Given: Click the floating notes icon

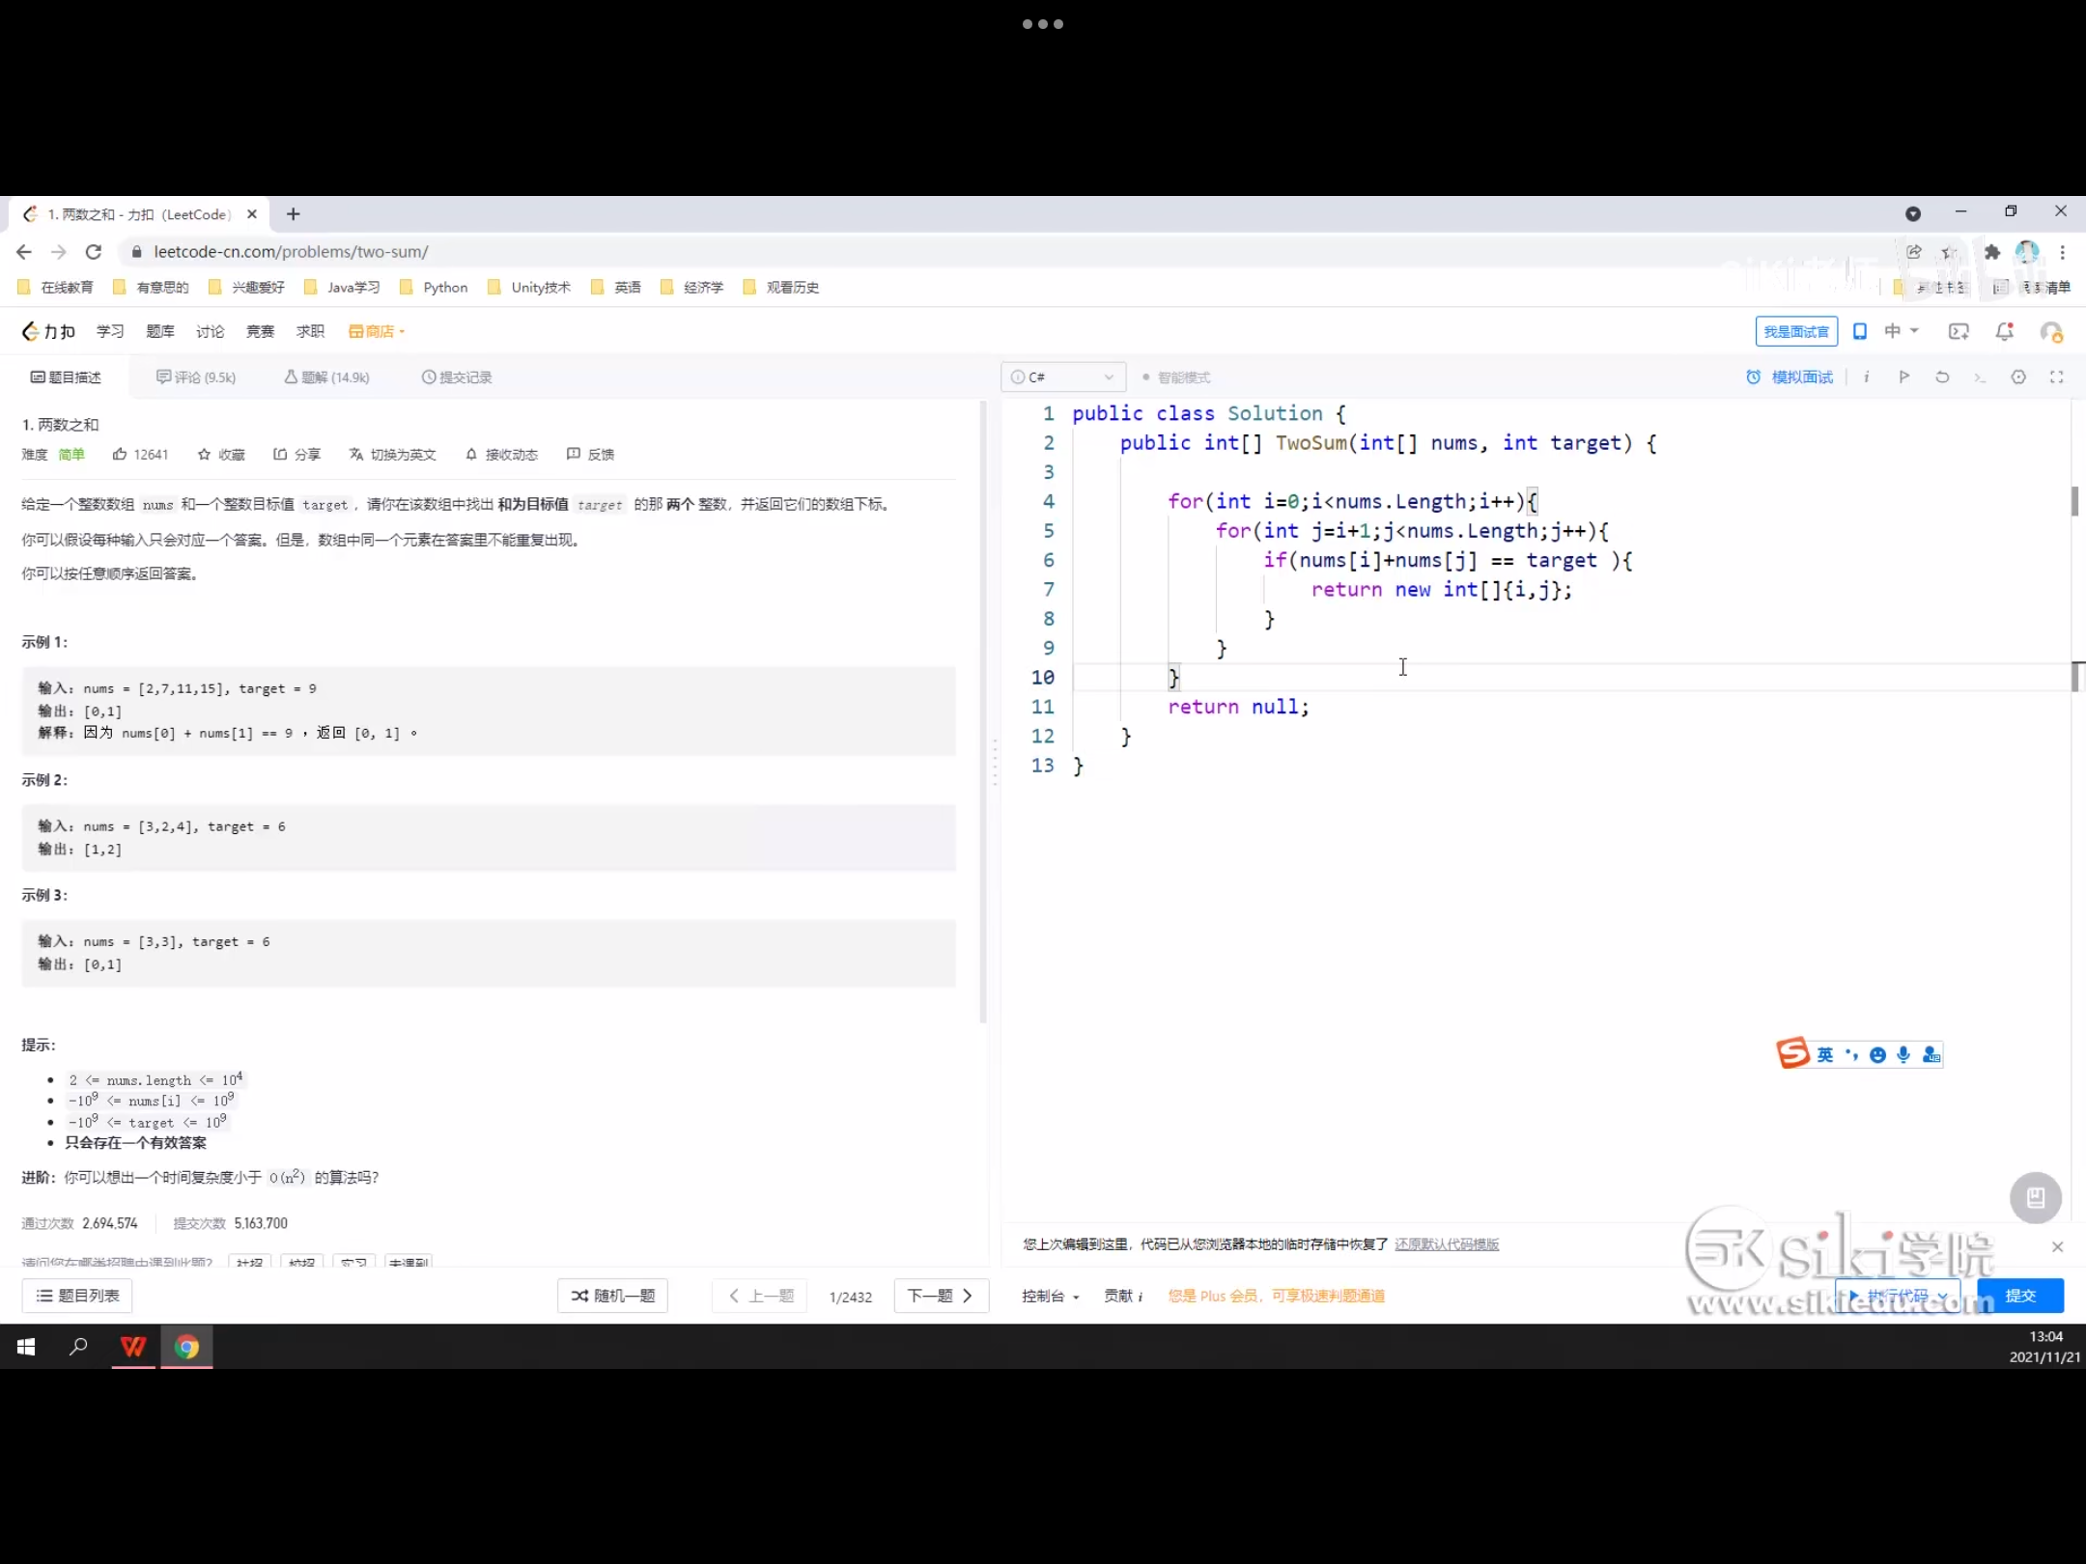Looking at the screenshot, I should click(x=2035, y=1198).
